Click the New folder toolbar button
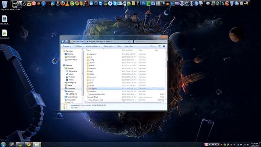Image resolution: width=261 pixels, height=147 pixels. pyautogui.click(x=129, y=46)
